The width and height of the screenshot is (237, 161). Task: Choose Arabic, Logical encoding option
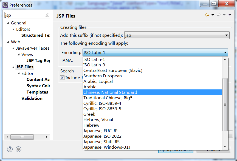click(153, 81)
